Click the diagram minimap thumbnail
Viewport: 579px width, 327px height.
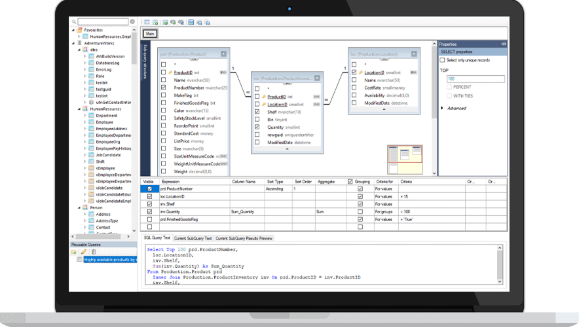click(405, 160)
